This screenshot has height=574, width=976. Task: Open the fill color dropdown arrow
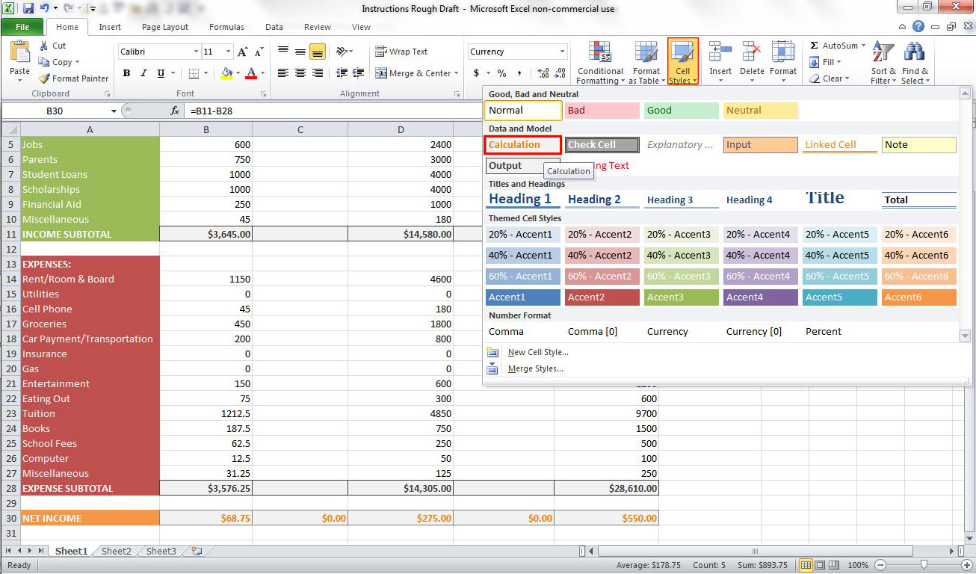pyautogui.click(x=238, y=73)
